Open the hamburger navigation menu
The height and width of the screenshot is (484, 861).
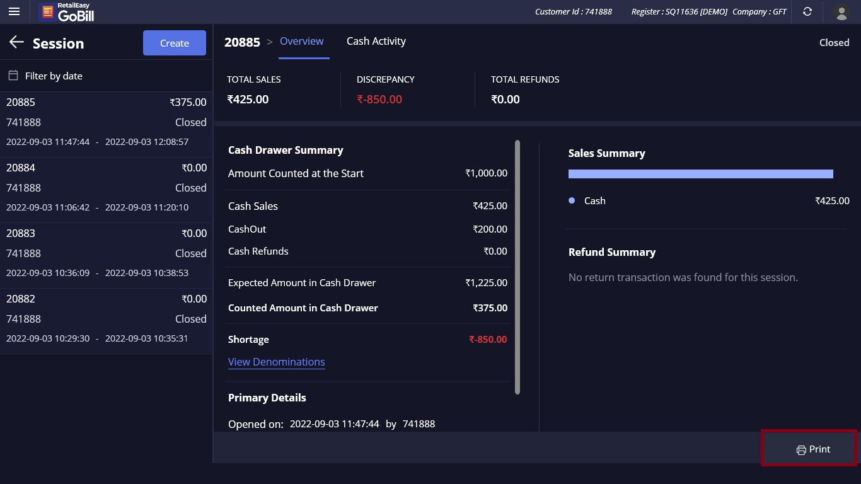[14, 11]
